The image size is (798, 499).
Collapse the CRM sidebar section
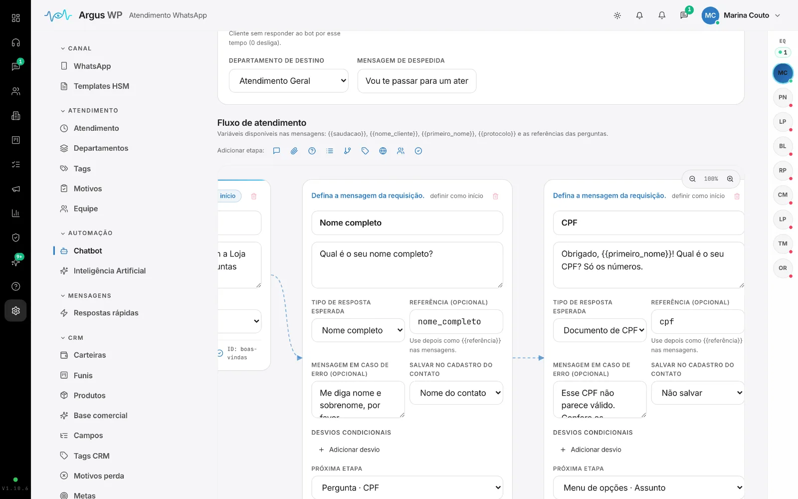click(x=72, y=338)
